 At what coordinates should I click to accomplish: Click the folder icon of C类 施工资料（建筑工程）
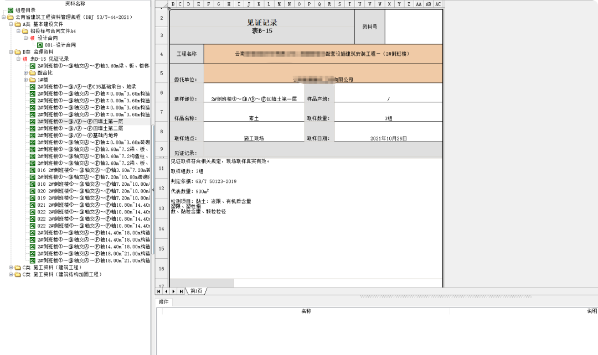click(x=18, y=268)
